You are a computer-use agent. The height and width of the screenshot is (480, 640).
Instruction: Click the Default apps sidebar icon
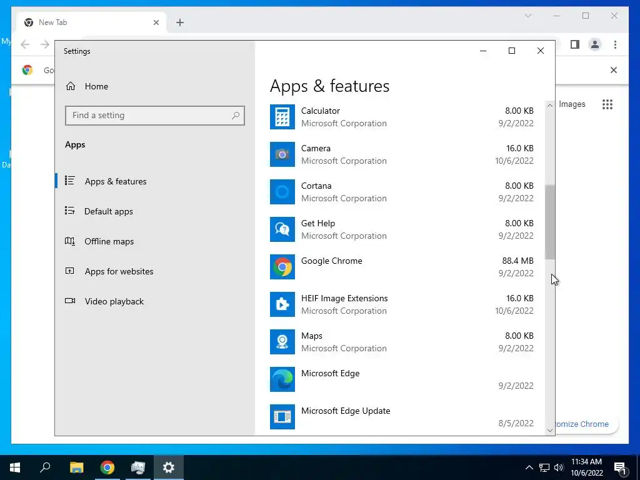click(x=70, y=211)
